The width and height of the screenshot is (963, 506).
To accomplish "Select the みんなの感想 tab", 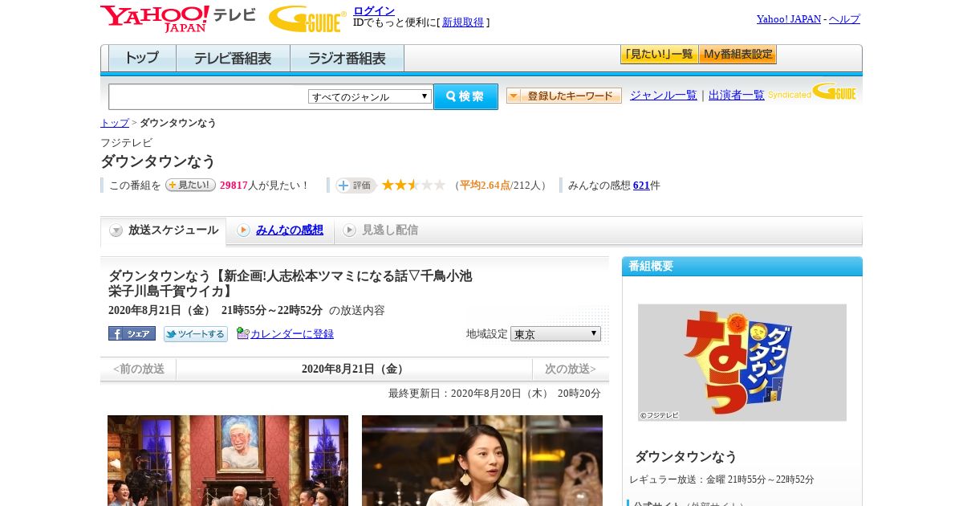I will click(281, 231).
